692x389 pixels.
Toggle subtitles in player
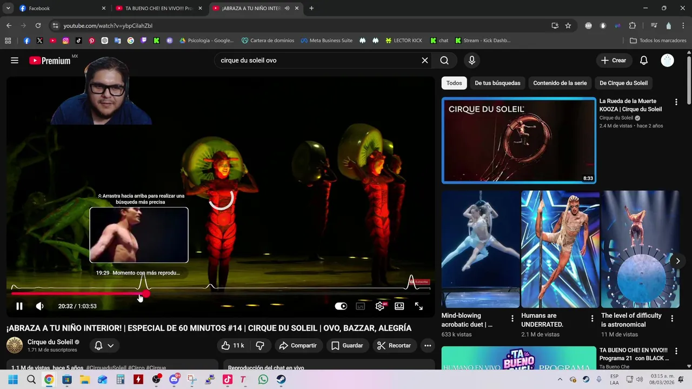click(x=361, y=306)
